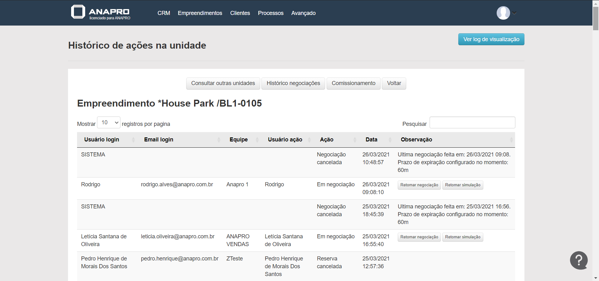Click Retomar negociação in Rodrigo's row
This screenshot has height=281, width=599.
point(419,185)
